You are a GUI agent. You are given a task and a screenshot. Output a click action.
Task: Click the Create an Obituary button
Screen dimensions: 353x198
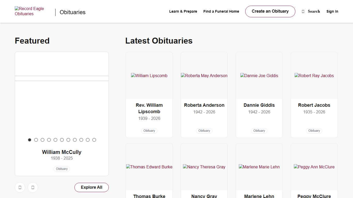pyautogui.click(x=270, y=11)
